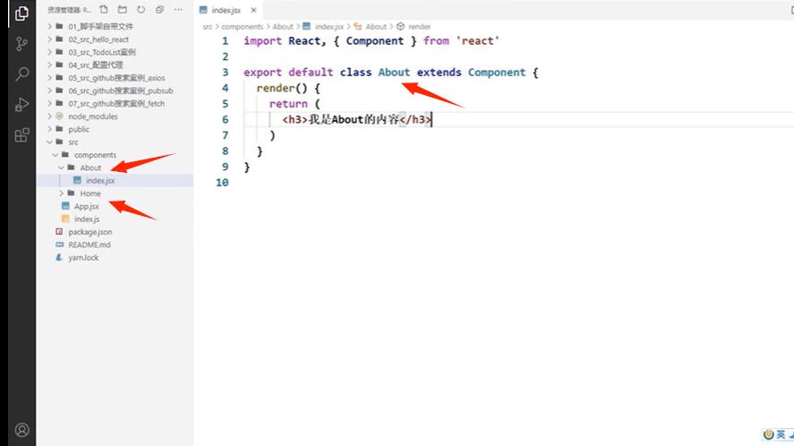Screen dimensions: 794x446
Task: Click the extends keyword in code
Action: pyautogui.click(x=439, y=73)
